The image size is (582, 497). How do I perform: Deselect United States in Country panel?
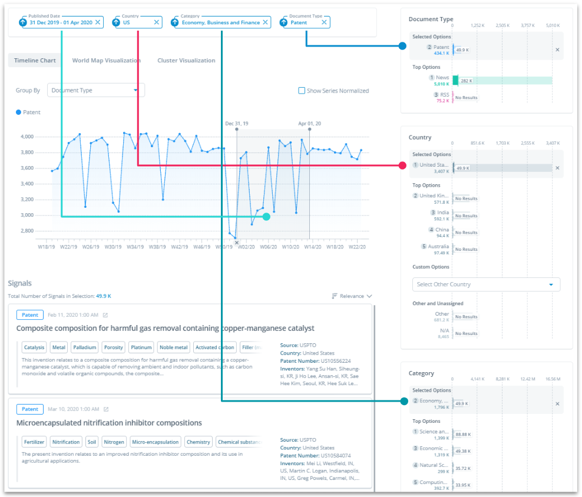557,168
